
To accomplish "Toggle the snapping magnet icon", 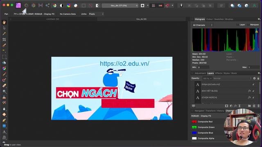I will [167, 5].
